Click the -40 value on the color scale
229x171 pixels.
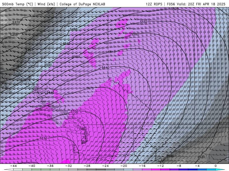[32, 166]
